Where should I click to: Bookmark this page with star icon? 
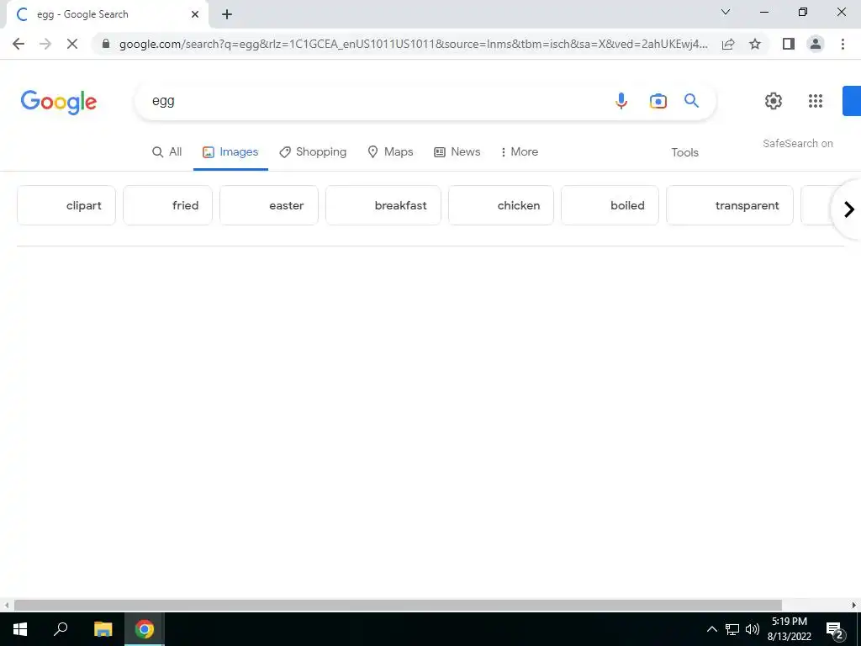755,44
